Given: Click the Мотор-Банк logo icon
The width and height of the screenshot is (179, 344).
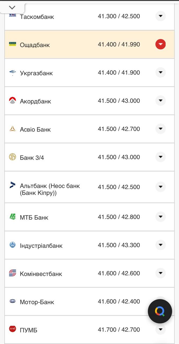Looking at the screenshot, I should 12,301.
